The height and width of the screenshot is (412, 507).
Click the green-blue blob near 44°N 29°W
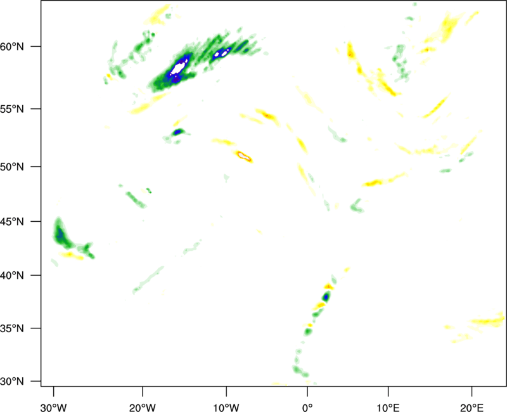[x=61, y=235]
